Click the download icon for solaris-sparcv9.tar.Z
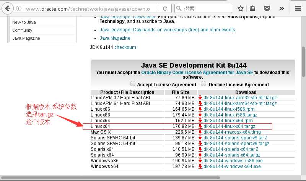Viewport: 306px width, 181px height. pos(200,138)
